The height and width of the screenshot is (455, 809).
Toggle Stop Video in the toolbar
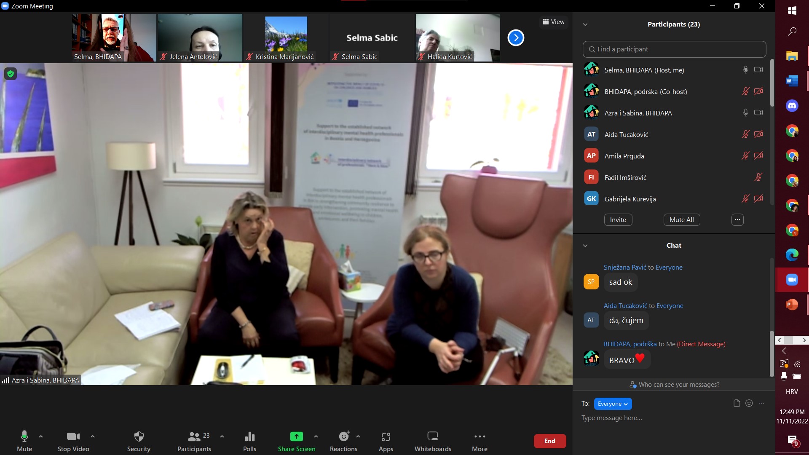click(x=73, y=437)
